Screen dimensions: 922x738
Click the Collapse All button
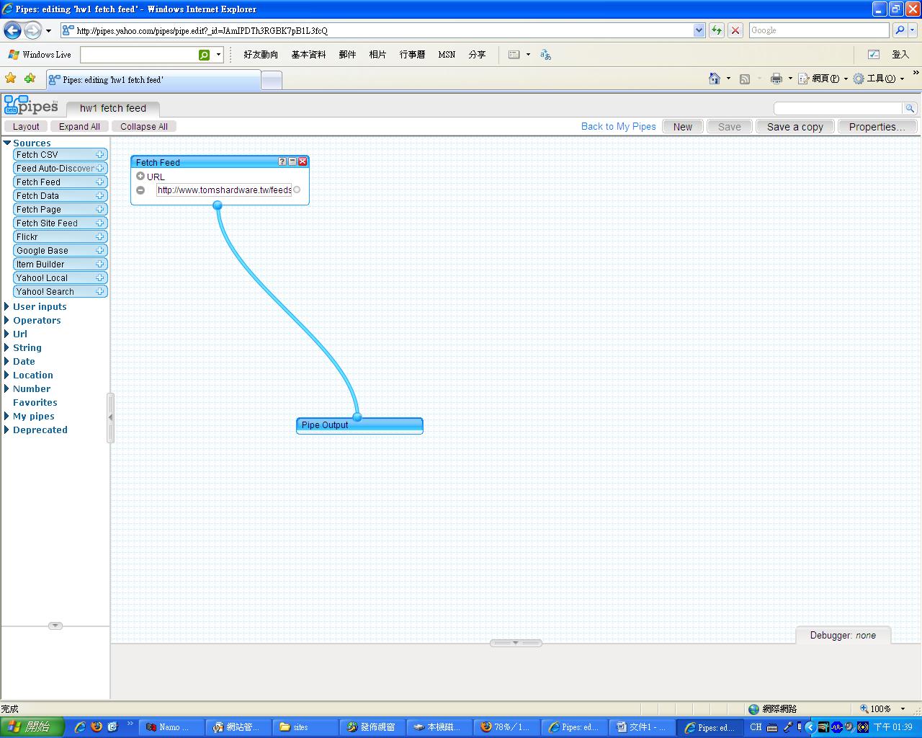pyautogui.click(x=144, y=126)
